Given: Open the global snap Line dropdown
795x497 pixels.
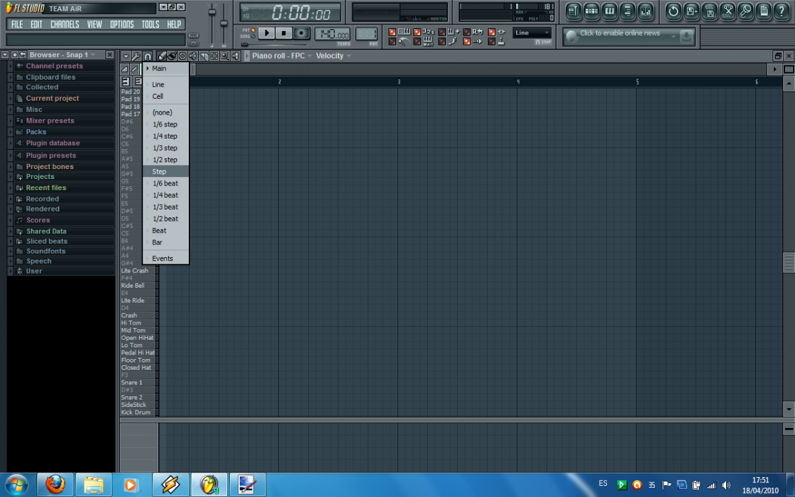Looking at the screenshot, I should coord(532,32).
